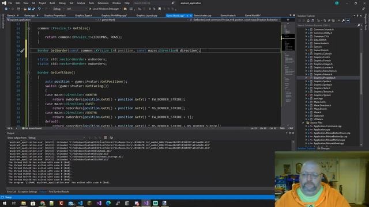Image resolution: width=369 pixels, height=207 pixels.
Task: Open VS Code from the taskbar
Action: click(x=80, y=203)
